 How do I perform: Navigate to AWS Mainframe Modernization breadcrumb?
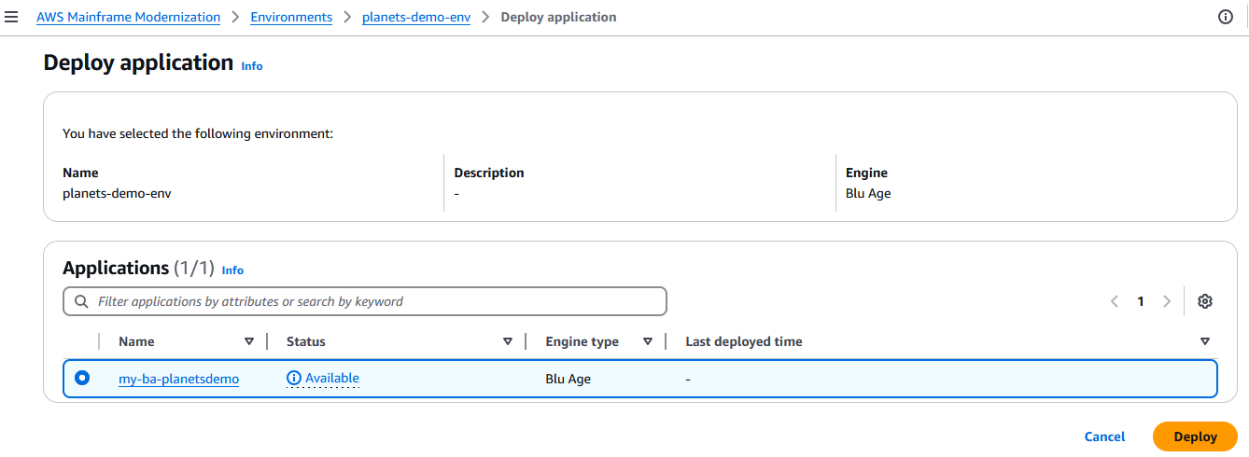click(x=129, y=17)
